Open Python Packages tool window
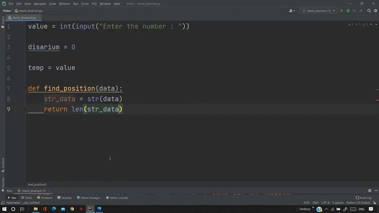Screen dimensions: 379x213 pyautogui.click(x=88, y=198)
